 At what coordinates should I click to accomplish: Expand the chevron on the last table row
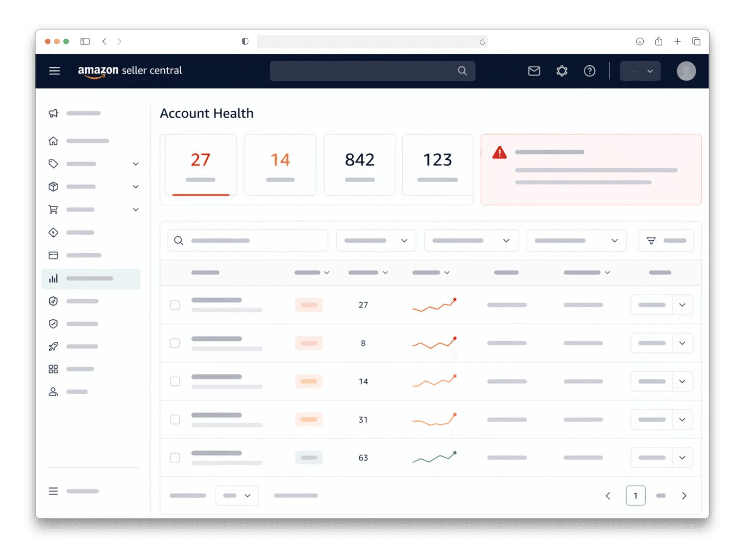point(682,457)
